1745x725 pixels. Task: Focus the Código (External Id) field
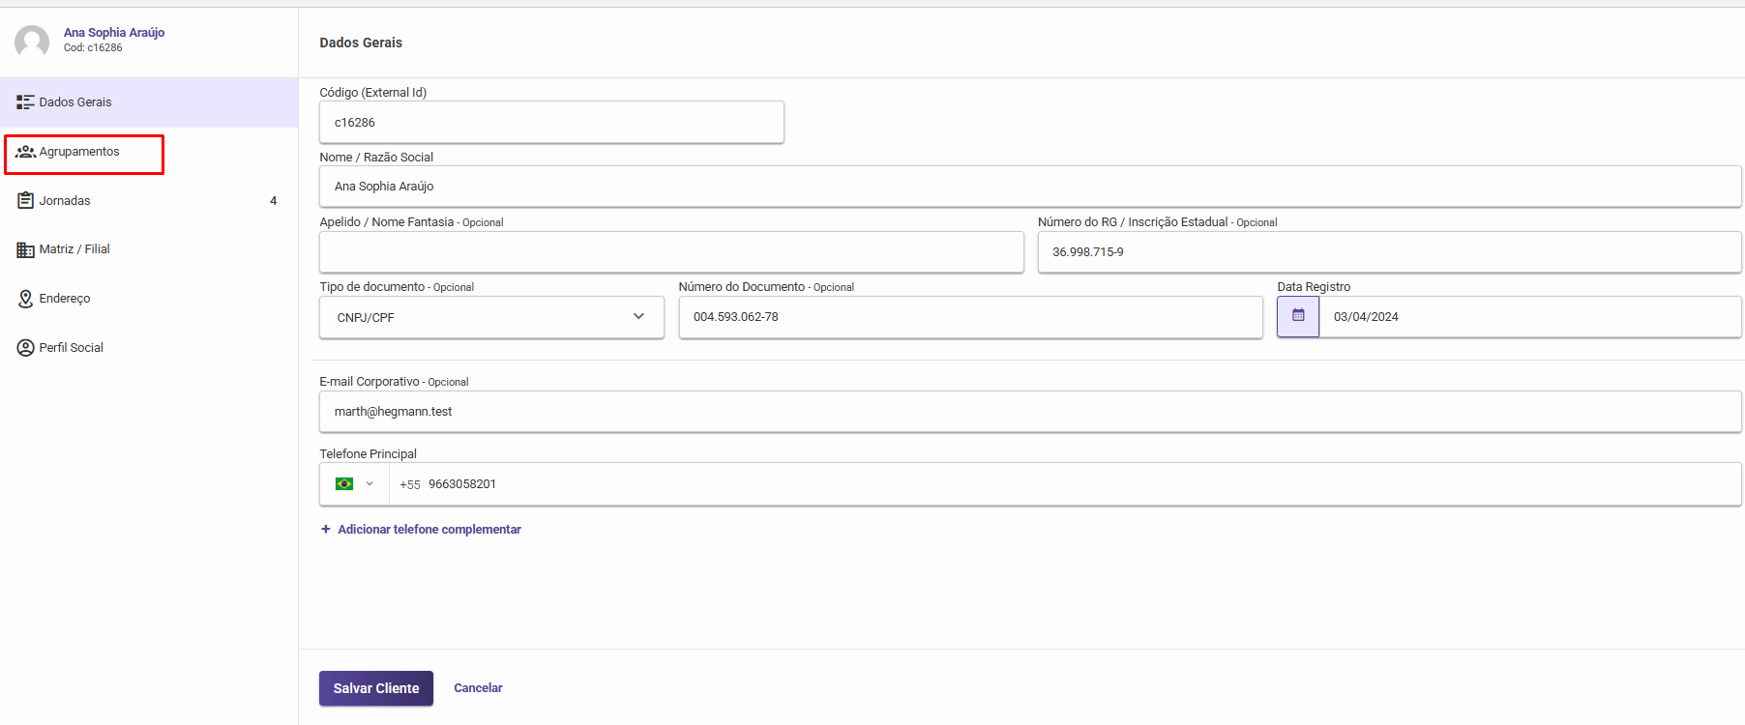[551, 122]
